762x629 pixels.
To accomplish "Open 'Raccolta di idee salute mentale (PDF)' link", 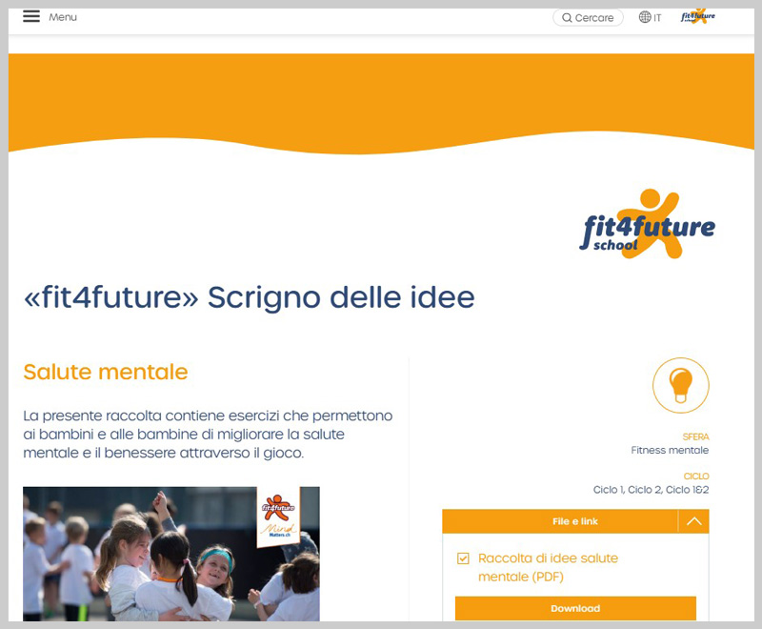I will (548, 567).
